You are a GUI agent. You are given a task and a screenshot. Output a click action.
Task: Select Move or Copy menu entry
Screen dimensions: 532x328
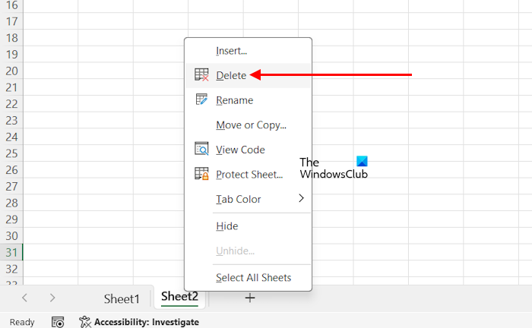(x=251, y=125)
